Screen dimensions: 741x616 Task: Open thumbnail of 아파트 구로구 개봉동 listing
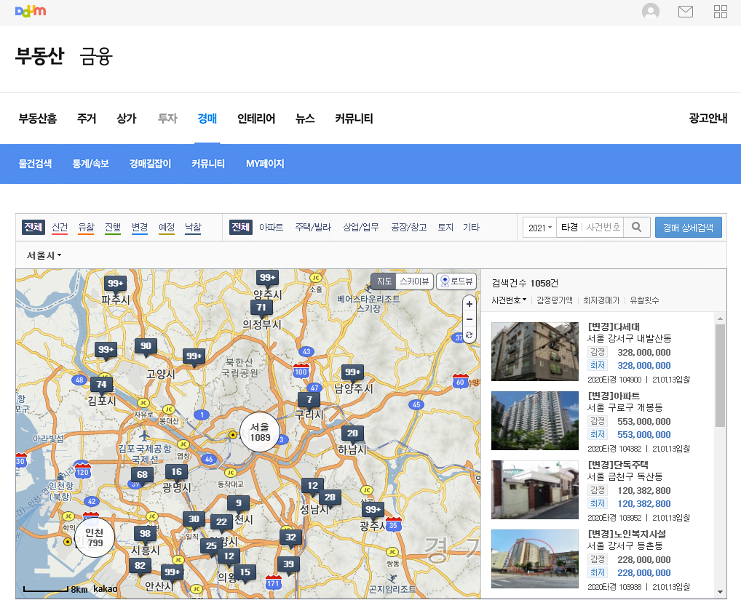(x=535, y=420)
